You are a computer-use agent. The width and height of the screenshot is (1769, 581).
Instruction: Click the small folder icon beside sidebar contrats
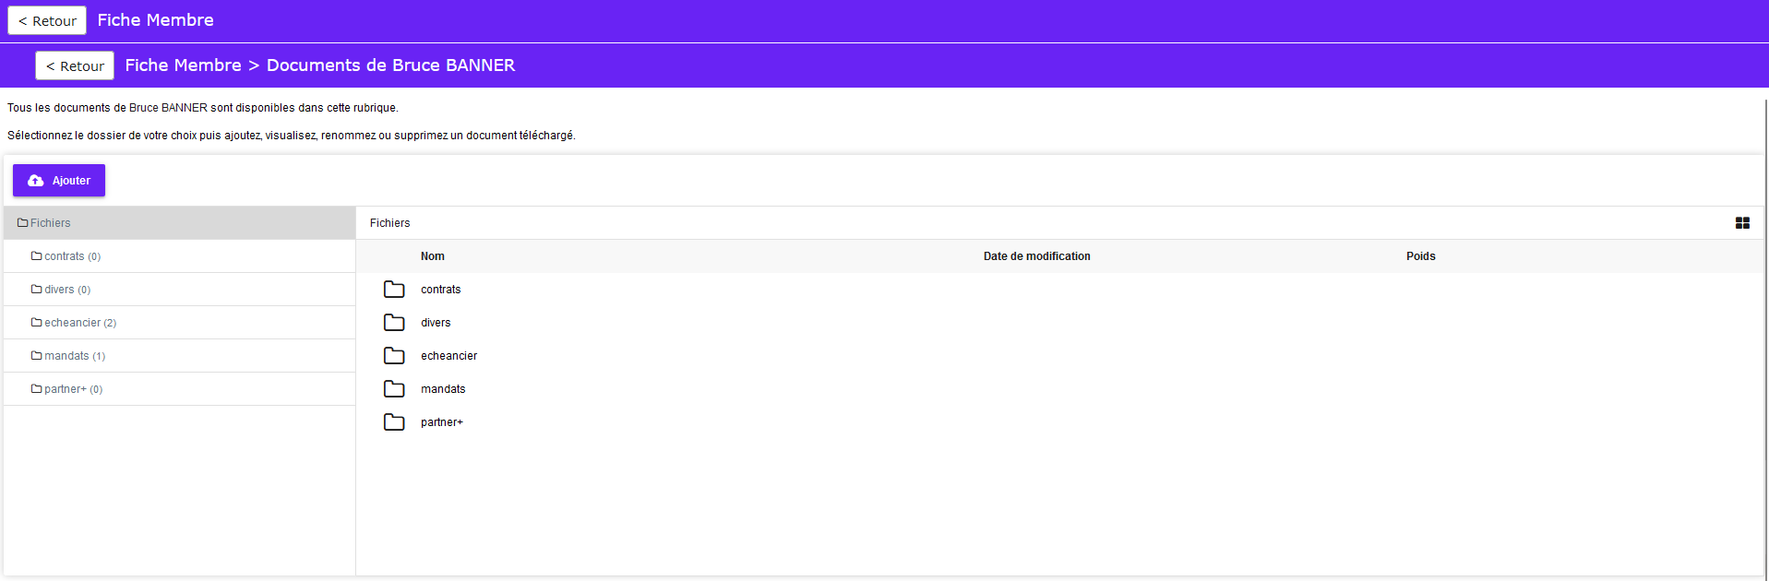37,256
